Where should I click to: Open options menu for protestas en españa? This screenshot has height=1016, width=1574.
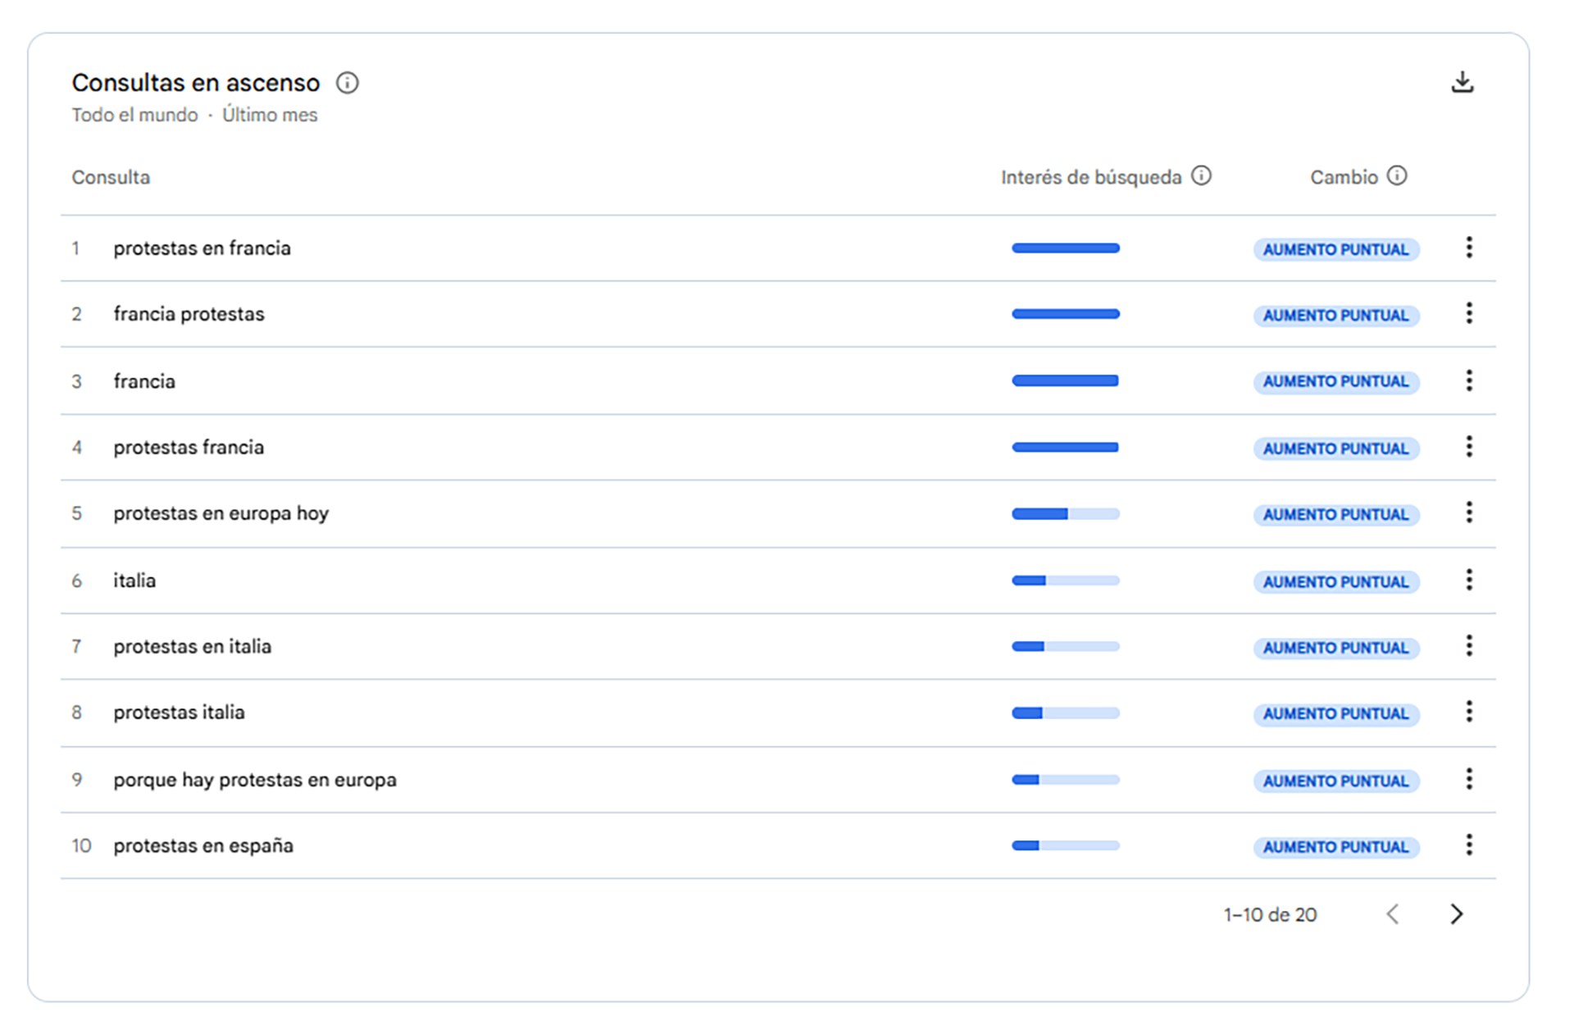[x=1468, y=845]
